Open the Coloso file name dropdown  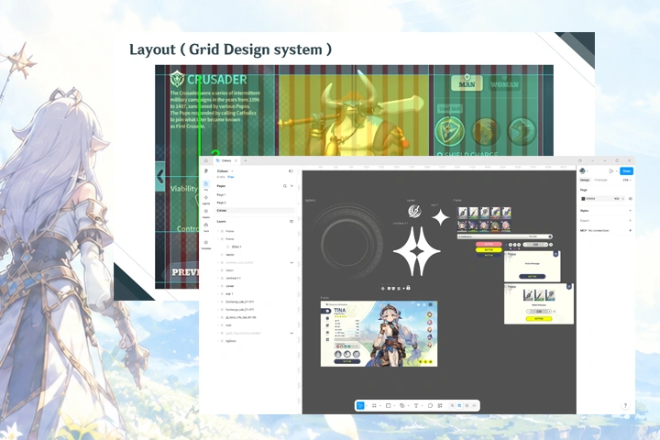pos(232,171)
